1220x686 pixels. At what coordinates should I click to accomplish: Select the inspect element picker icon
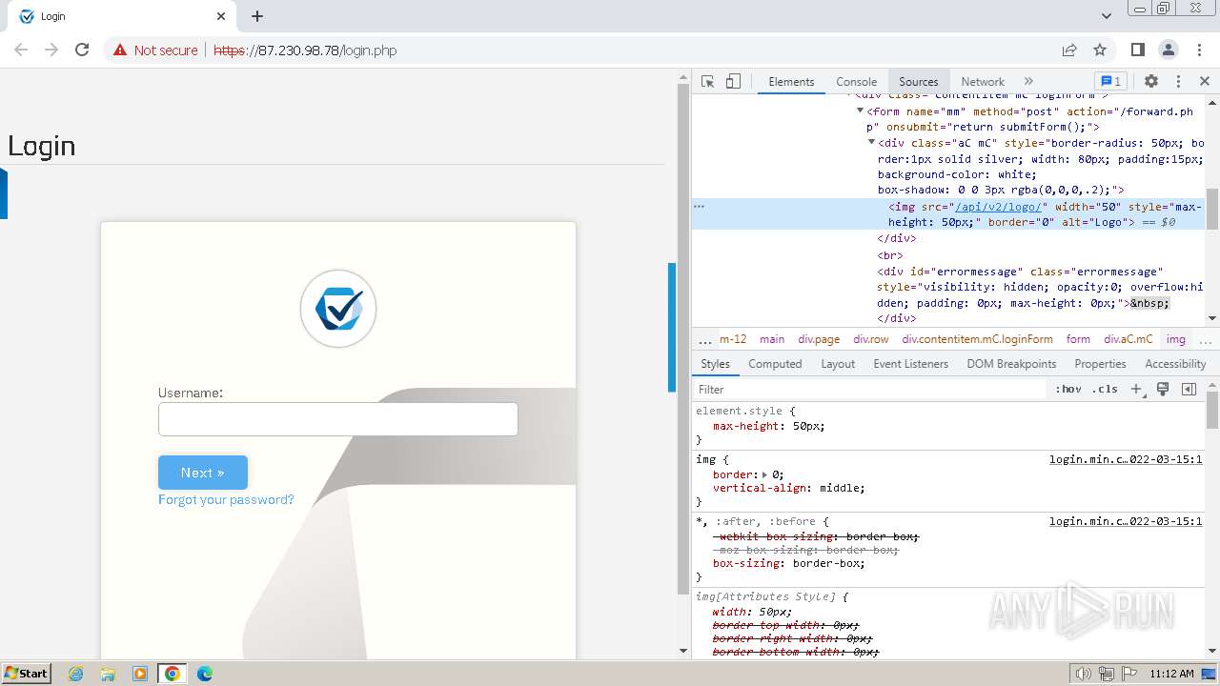pyautogui.click(x=707, y=81)
